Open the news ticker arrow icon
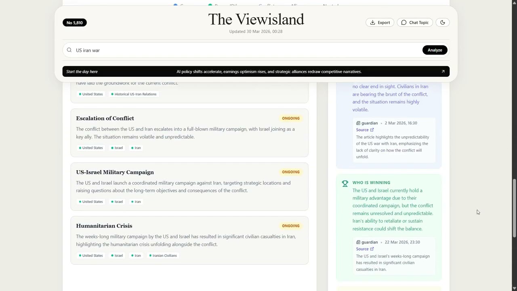 [x=443, y=72]
